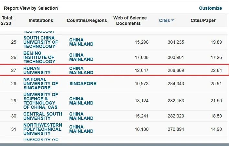Open the Customize link

point(210,8)
